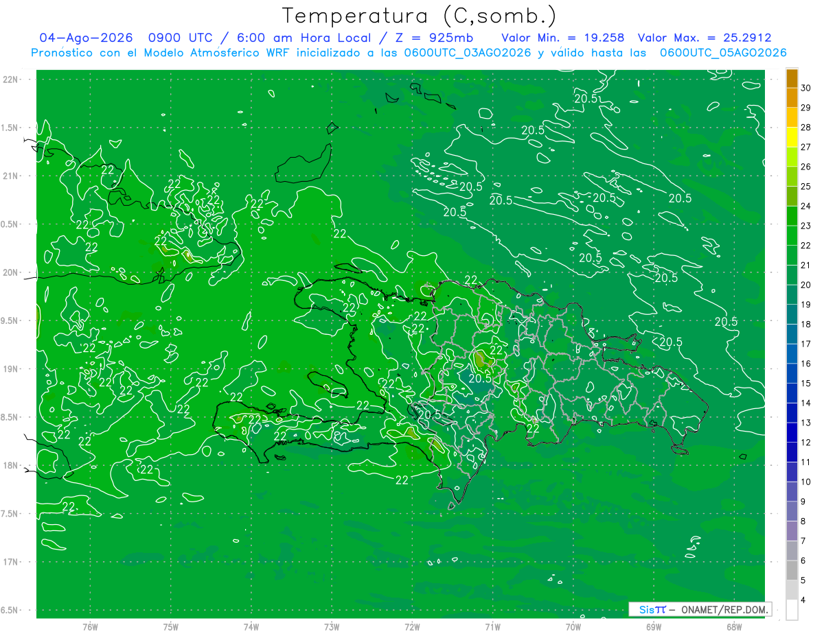Click the "20N" latitude axis label
The image size is (824, 636).
pyautogui.click(x=12, y=272)
